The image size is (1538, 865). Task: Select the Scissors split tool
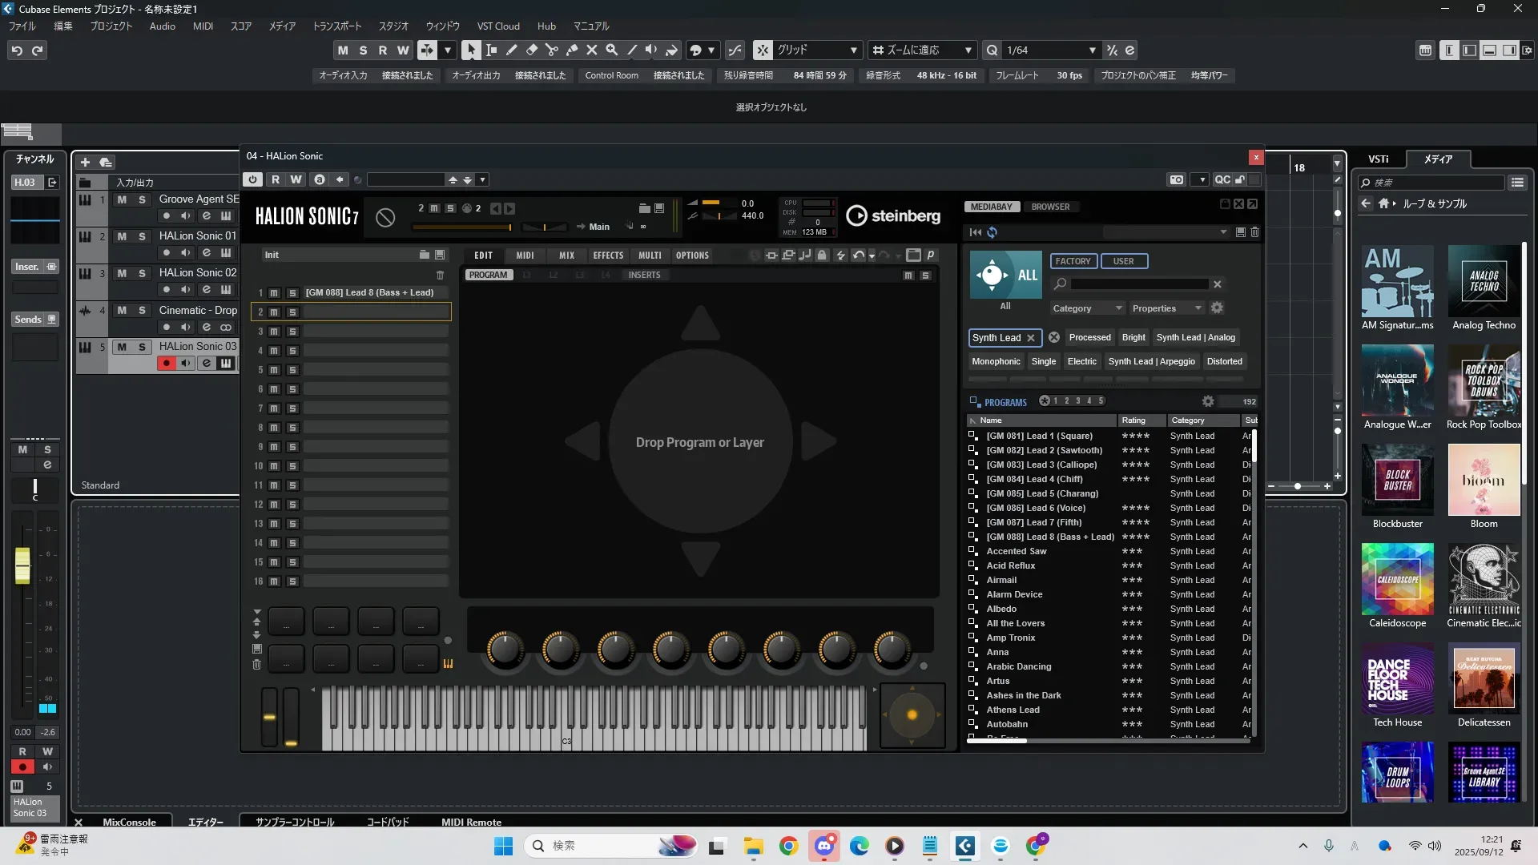coord(551,50)
